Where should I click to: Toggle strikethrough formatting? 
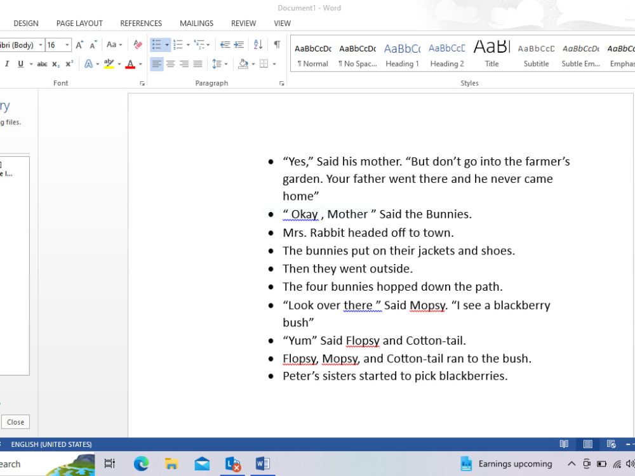click(42, 64)
